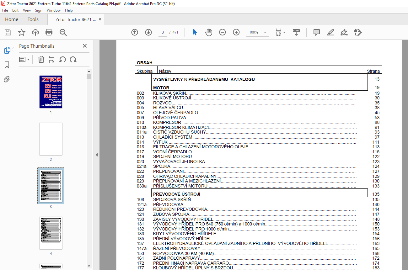Viewport: 408px width, 270px height.
Task: Close the Zetor Tractor document tab
Action: pos(100,19)
